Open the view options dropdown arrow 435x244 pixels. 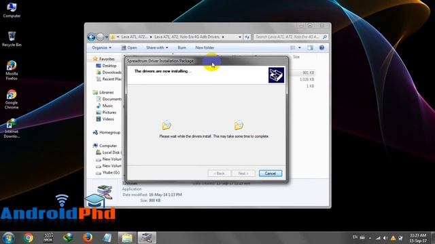[x=299, y=47]
